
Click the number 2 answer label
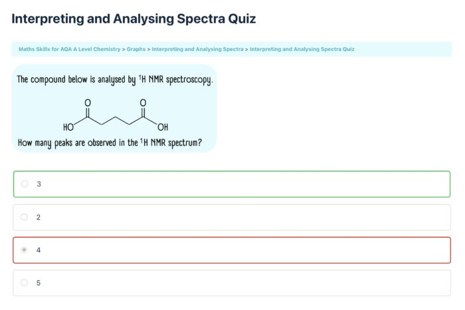39,217
